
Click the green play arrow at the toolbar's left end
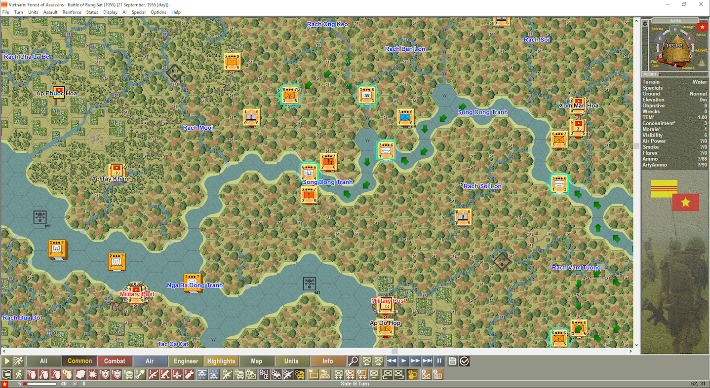coord(7,361)
